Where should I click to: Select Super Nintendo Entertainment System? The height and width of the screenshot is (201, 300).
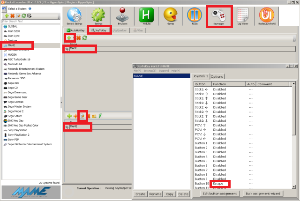(30, 144)
